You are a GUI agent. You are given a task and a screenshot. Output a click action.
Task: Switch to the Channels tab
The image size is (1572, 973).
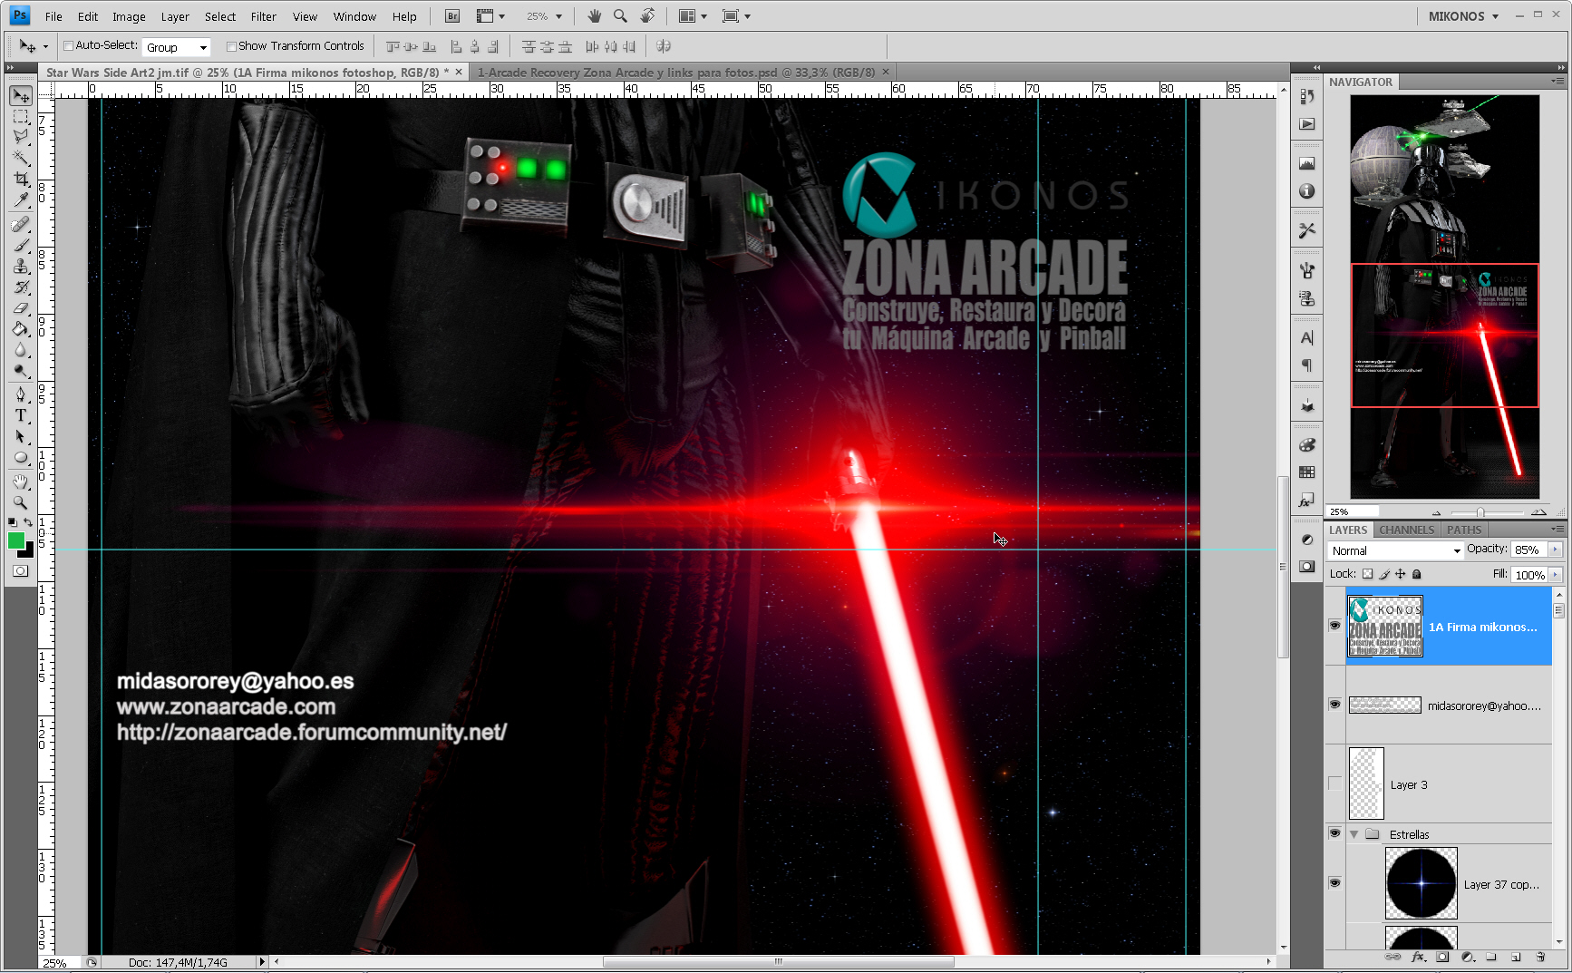tap(1406, 530)
